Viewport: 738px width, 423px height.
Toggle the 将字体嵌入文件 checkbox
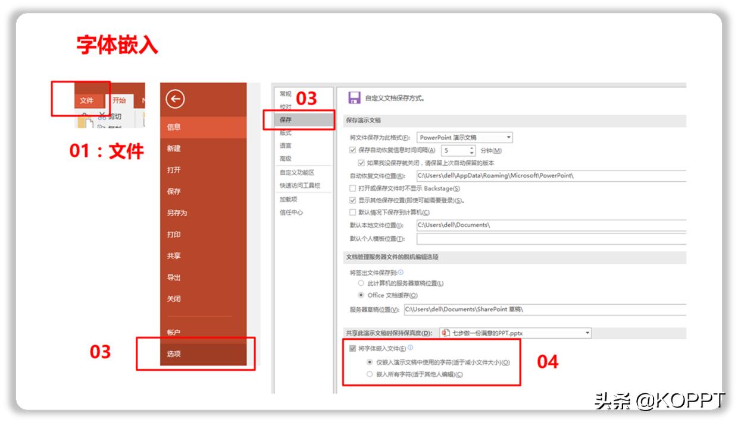[352, 348]
